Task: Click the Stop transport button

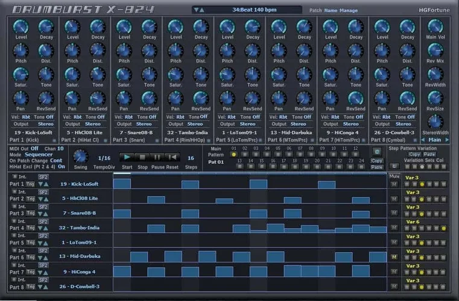Action: tap(142, 157)
